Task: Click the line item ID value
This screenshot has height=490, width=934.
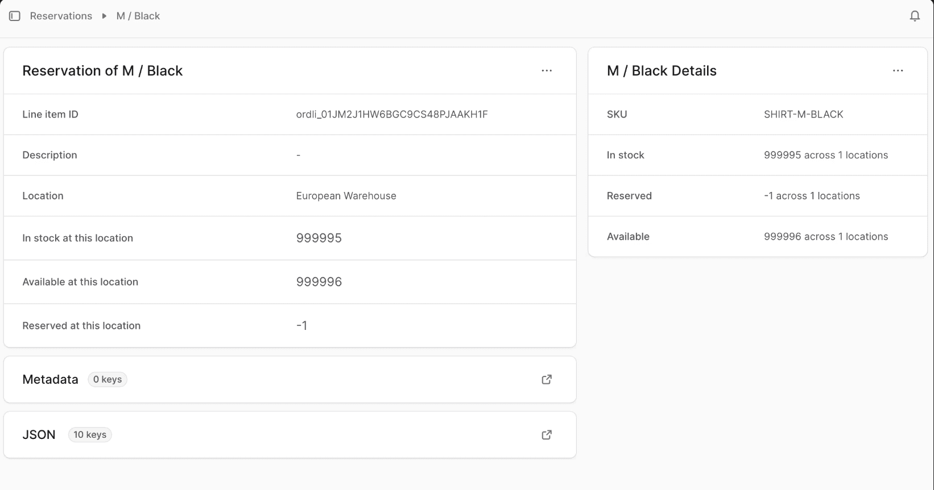Action: tap(391, 114)
